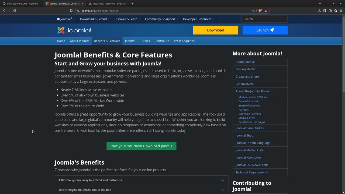Open the Code of Conduct sub-link

coord(248,101)
